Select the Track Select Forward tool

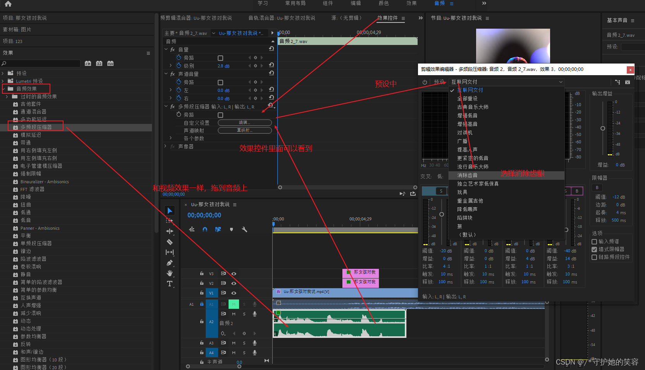[169, 221]
